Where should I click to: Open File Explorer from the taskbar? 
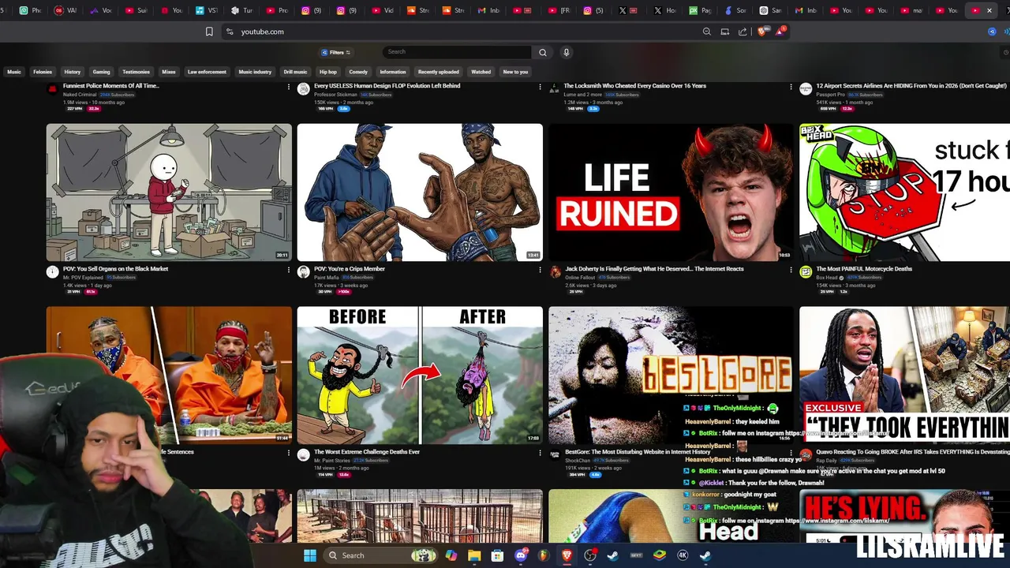(x=474, y=555)
